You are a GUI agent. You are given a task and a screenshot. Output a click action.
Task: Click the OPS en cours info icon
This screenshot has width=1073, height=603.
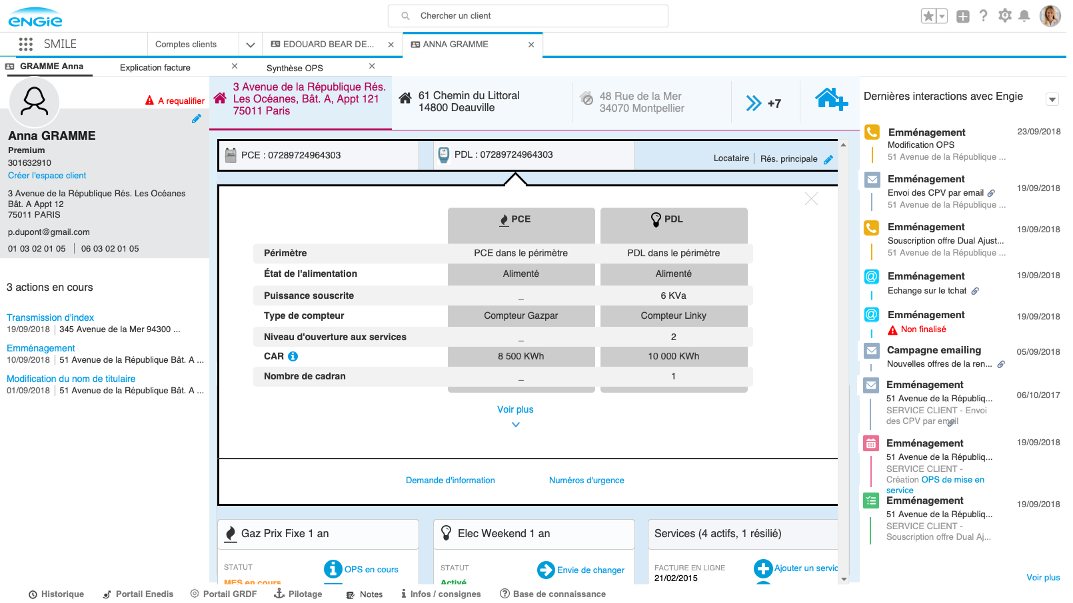(x=333, y=569)
